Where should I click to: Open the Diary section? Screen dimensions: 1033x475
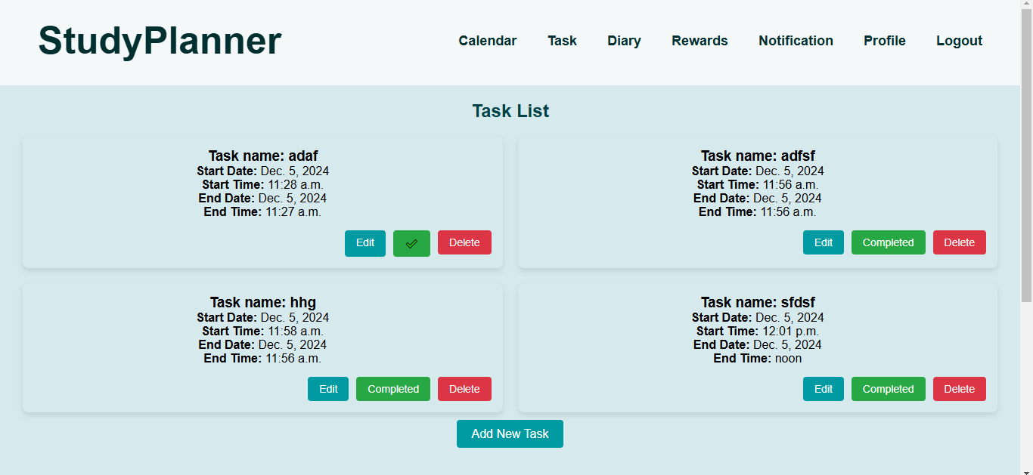(x=624, y=41)
